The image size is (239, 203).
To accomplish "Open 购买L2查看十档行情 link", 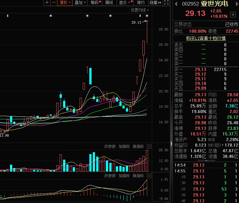I will click(206, 38).
